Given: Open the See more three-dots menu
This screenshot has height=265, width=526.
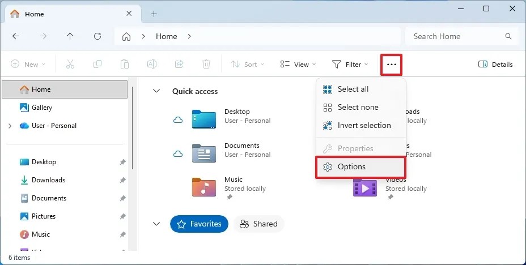Looking at the screenshot, I should [392, 65].
